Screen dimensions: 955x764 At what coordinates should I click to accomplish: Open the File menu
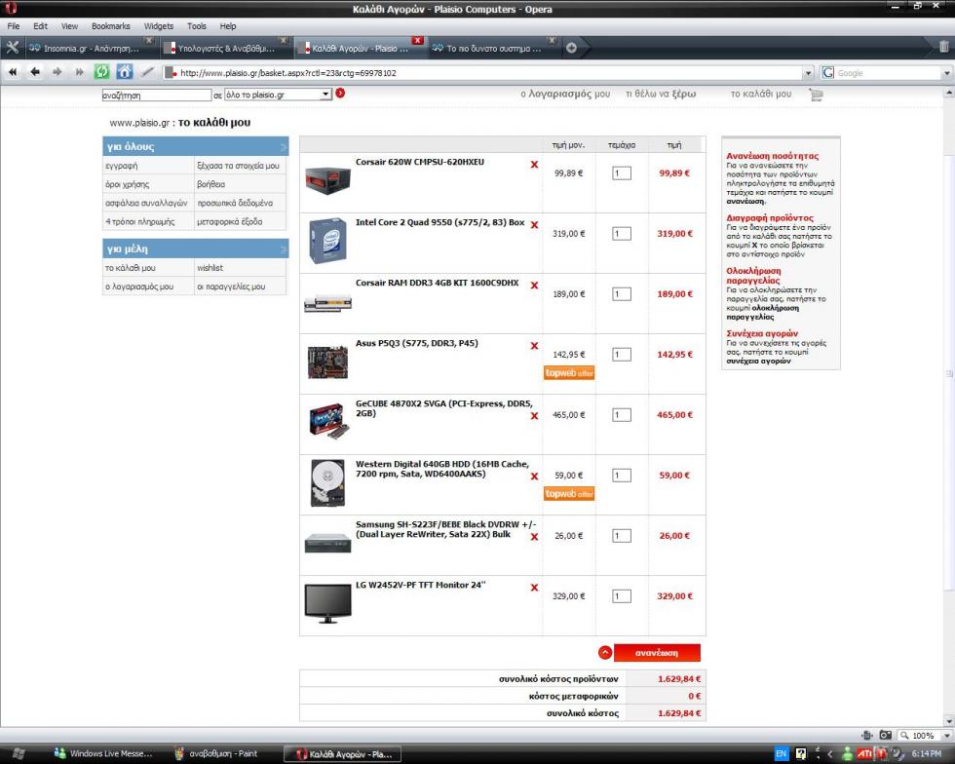(x=14, y=26)
